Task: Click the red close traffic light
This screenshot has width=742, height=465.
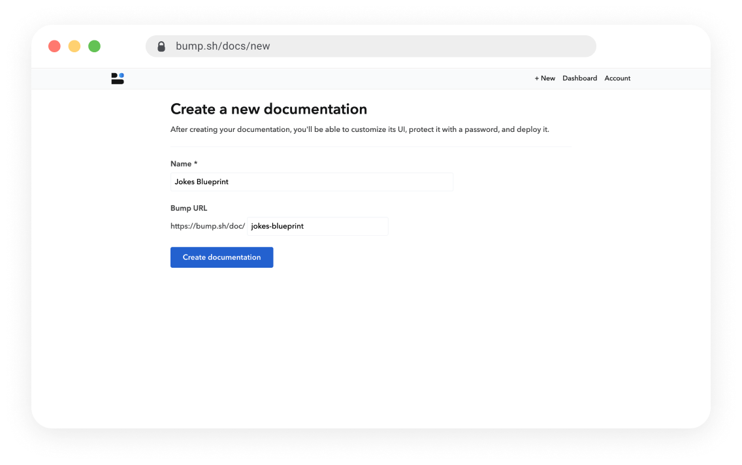Action: [54, 46]
